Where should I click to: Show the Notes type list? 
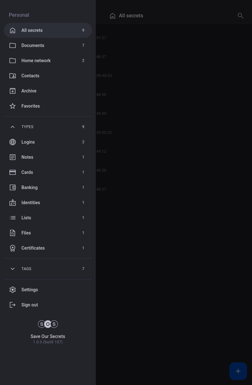27,157
